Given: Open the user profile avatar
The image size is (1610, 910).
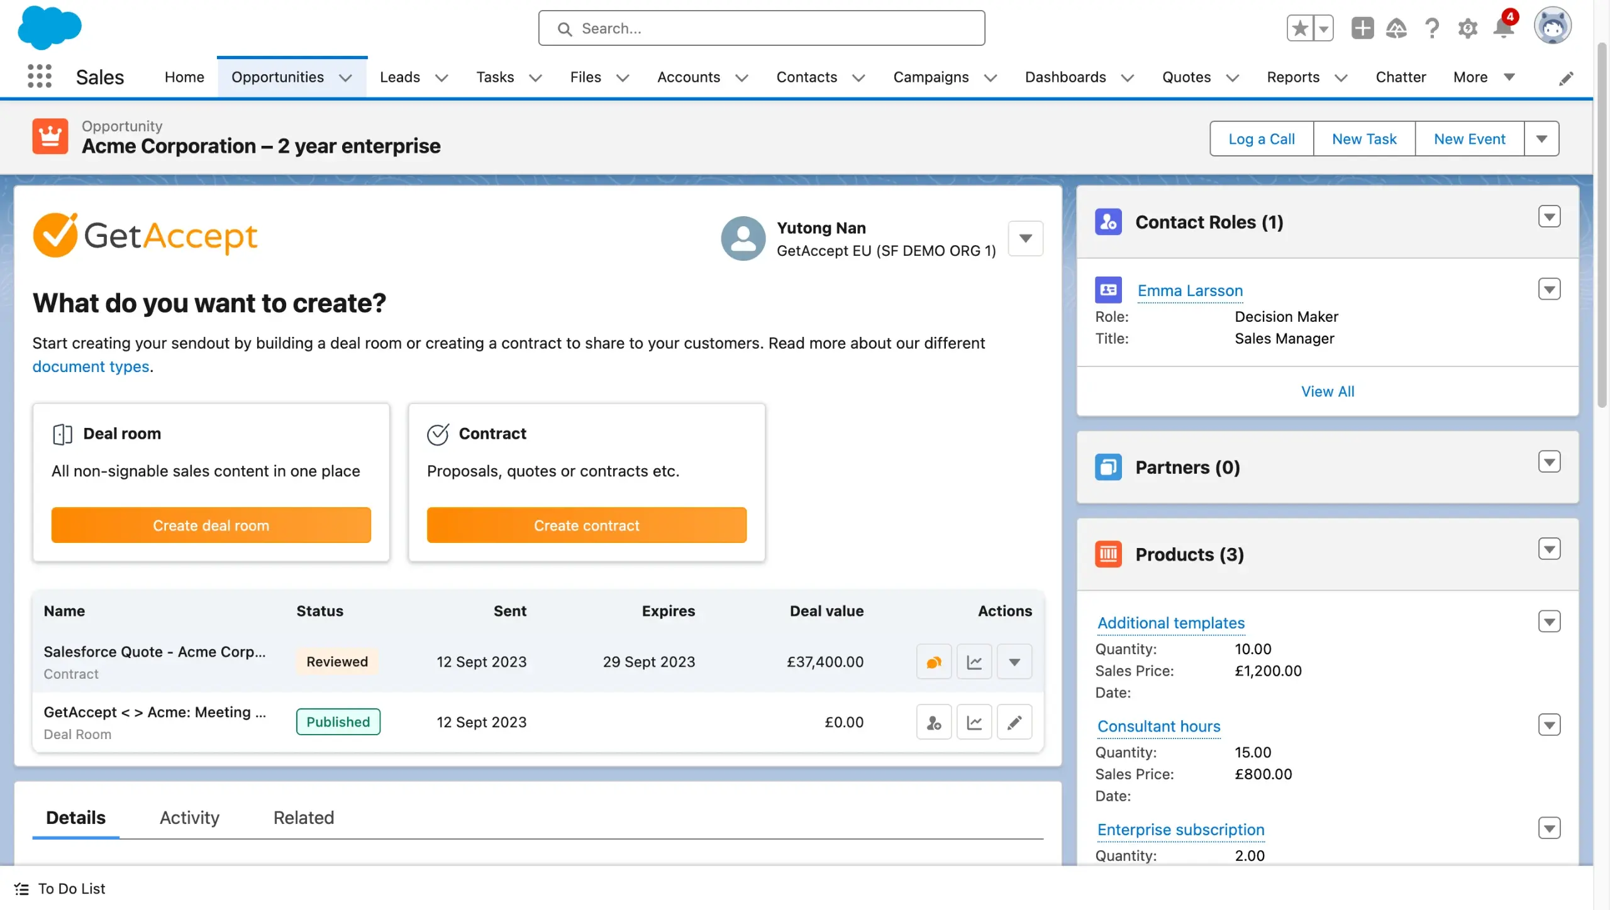Looking at the screenshot, I should (1552, 26).
